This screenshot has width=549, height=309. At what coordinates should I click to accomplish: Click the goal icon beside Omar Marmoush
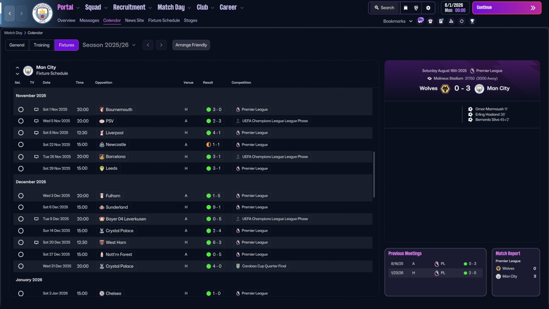tap(471, 109)
